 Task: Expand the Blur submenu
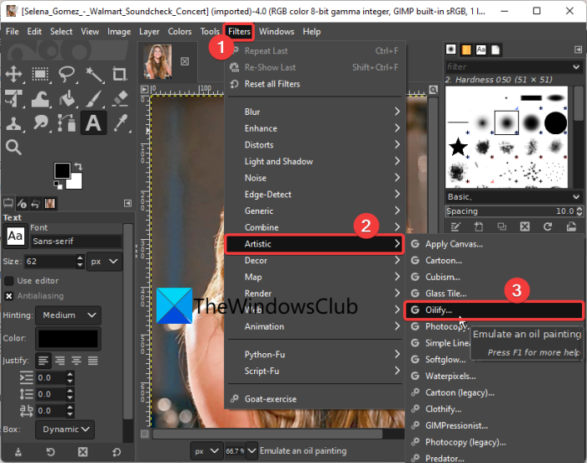click(x=314, y=112)
